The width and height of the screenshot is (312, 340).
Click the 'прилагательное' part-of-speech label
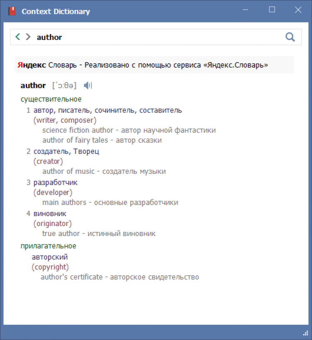(x=48, y=246)
